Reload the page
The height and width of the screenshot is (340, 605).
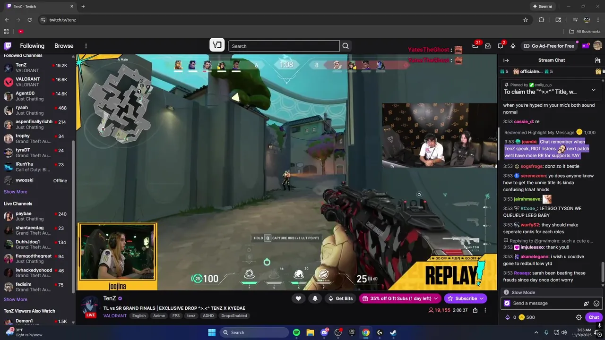click(x=30, y=20)
